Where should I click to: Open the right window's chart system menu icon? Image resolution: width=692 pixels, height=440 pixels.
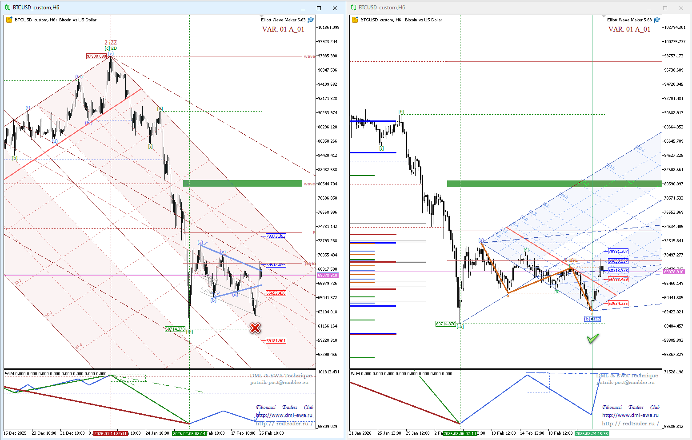click(x=353, y=8)
